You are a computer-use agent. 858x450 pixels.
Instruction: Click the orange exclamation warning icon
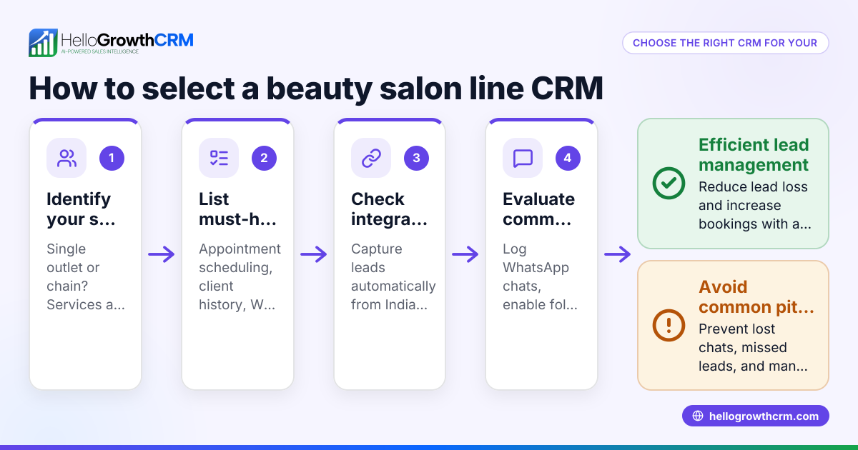point(669,325)
